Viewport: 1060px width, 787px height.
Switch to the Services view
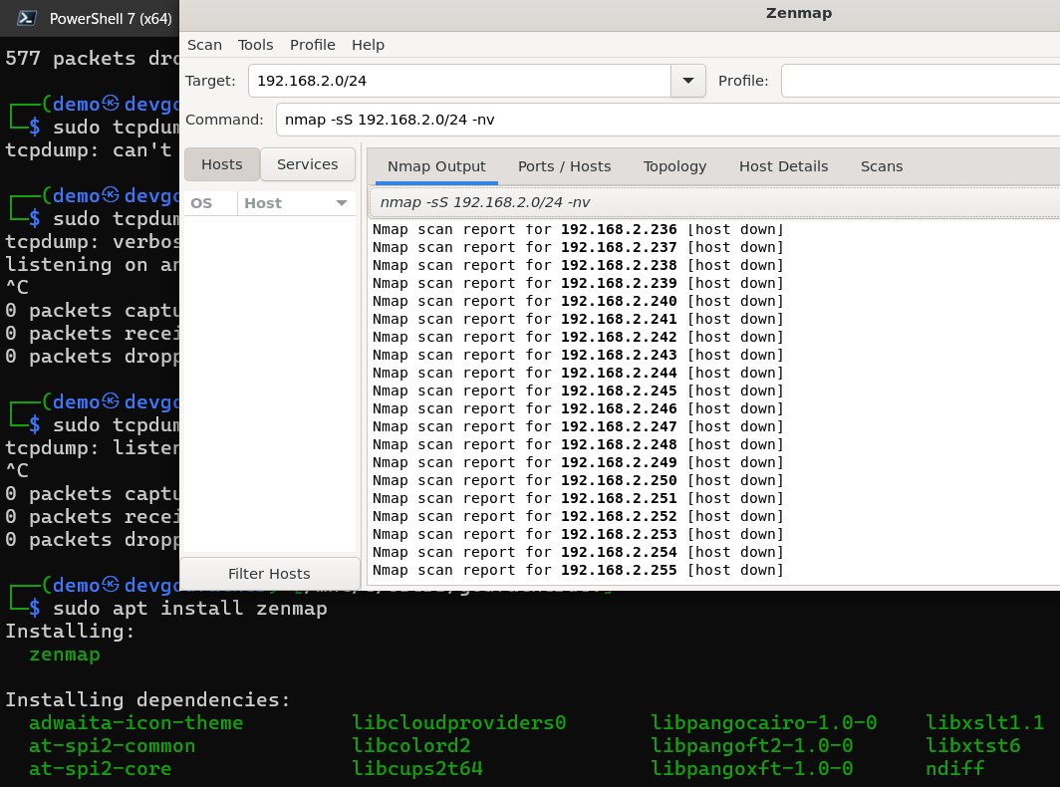click(307, 163)
